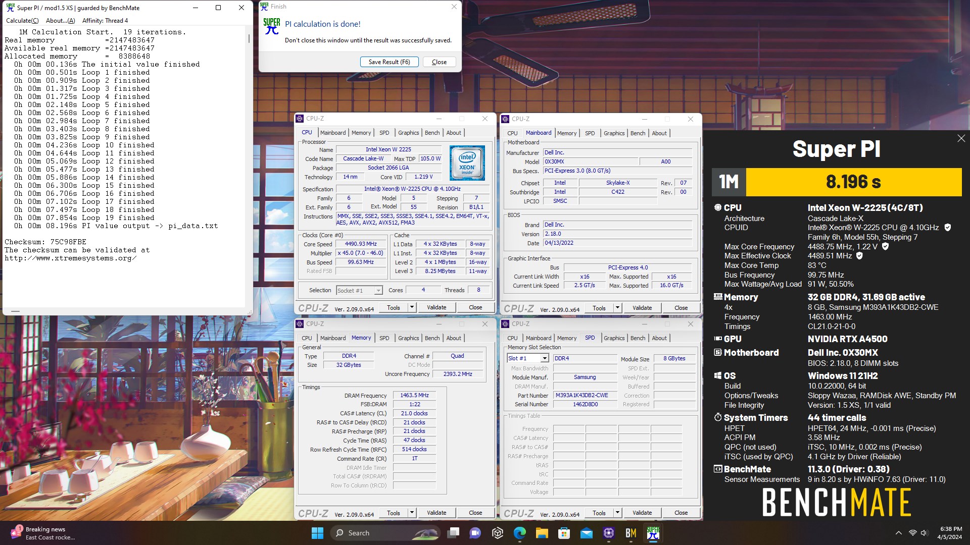970x545 pixels.
Task: Switch to Graphics tab in Memory window
Action: [408, 338]
